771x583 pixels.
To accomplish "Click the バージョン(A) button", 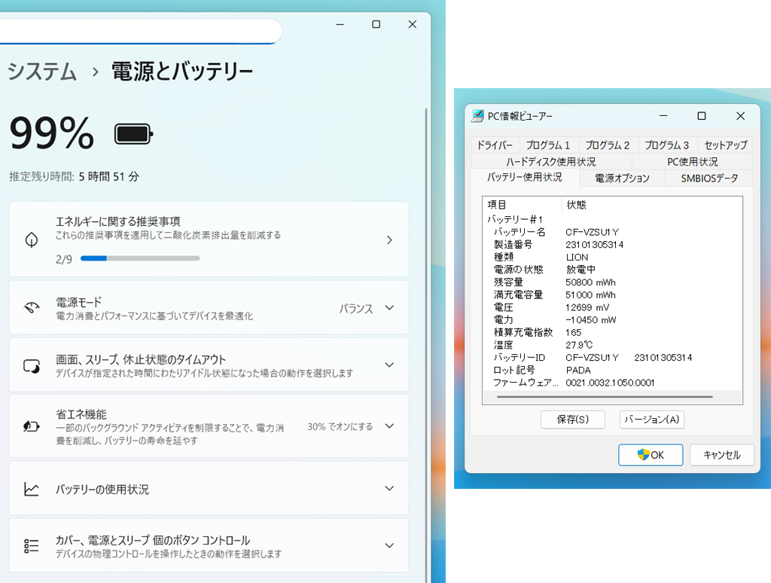I will click(x=652, y=420).
